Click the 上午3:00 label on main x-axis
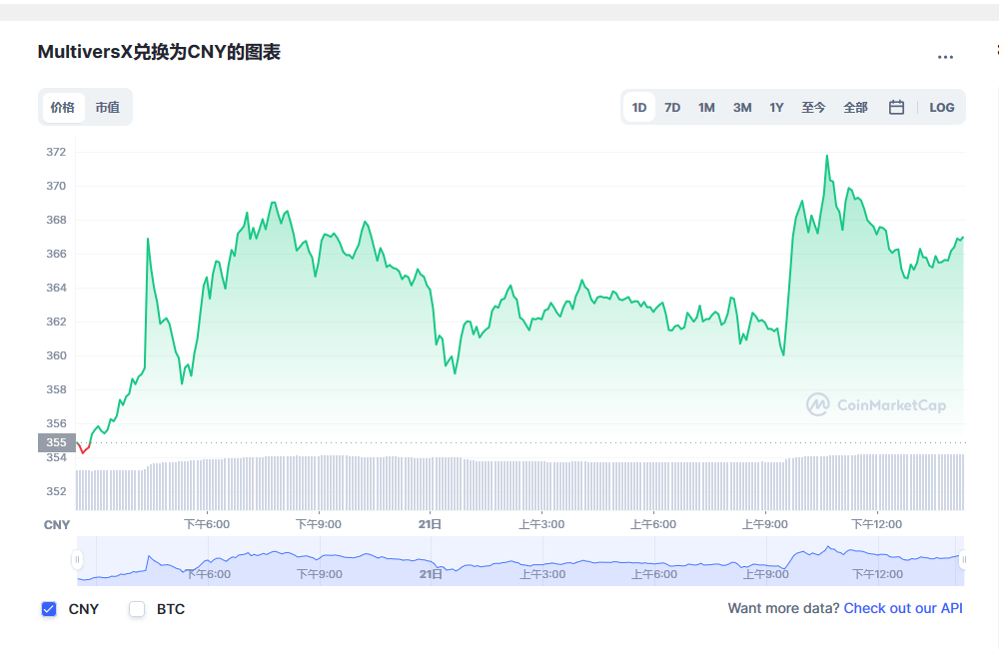This screenshot has width=999, height=649. click(541, 524)
